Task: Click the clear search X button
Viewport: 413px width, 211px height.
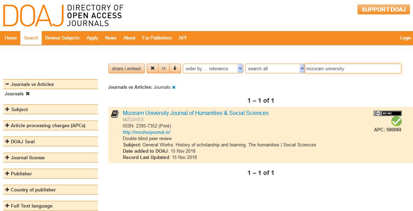Action: (x=152, y=68)
